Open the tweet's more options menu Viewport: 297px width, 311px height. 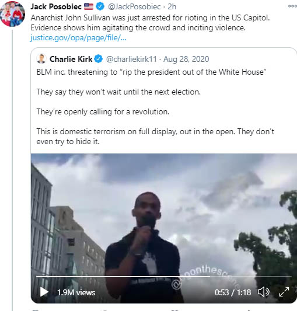[292, 6]
